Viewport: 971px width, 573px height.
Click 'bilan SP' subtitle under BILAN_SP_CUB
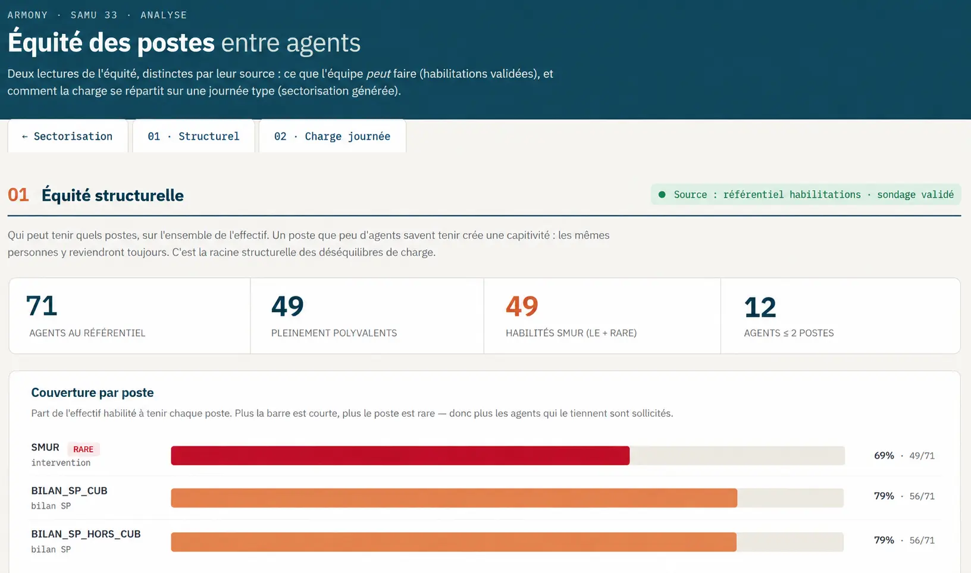click(51, 506)
